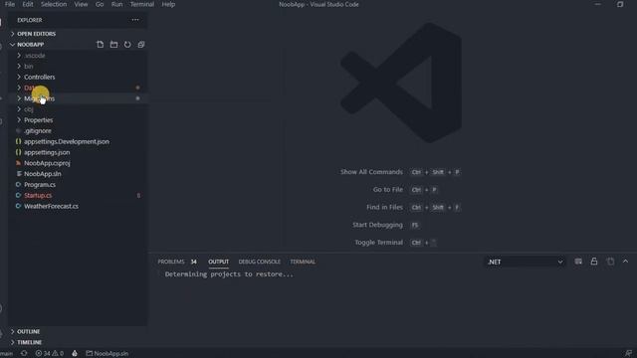Viewport: 637px width, 358px height.
Task: Open the Edit menu
Action: click(x=28, y=4)
